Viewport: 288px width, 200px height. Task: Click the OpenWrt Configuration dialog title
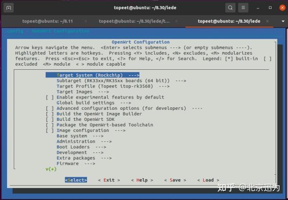coord(141,42)
